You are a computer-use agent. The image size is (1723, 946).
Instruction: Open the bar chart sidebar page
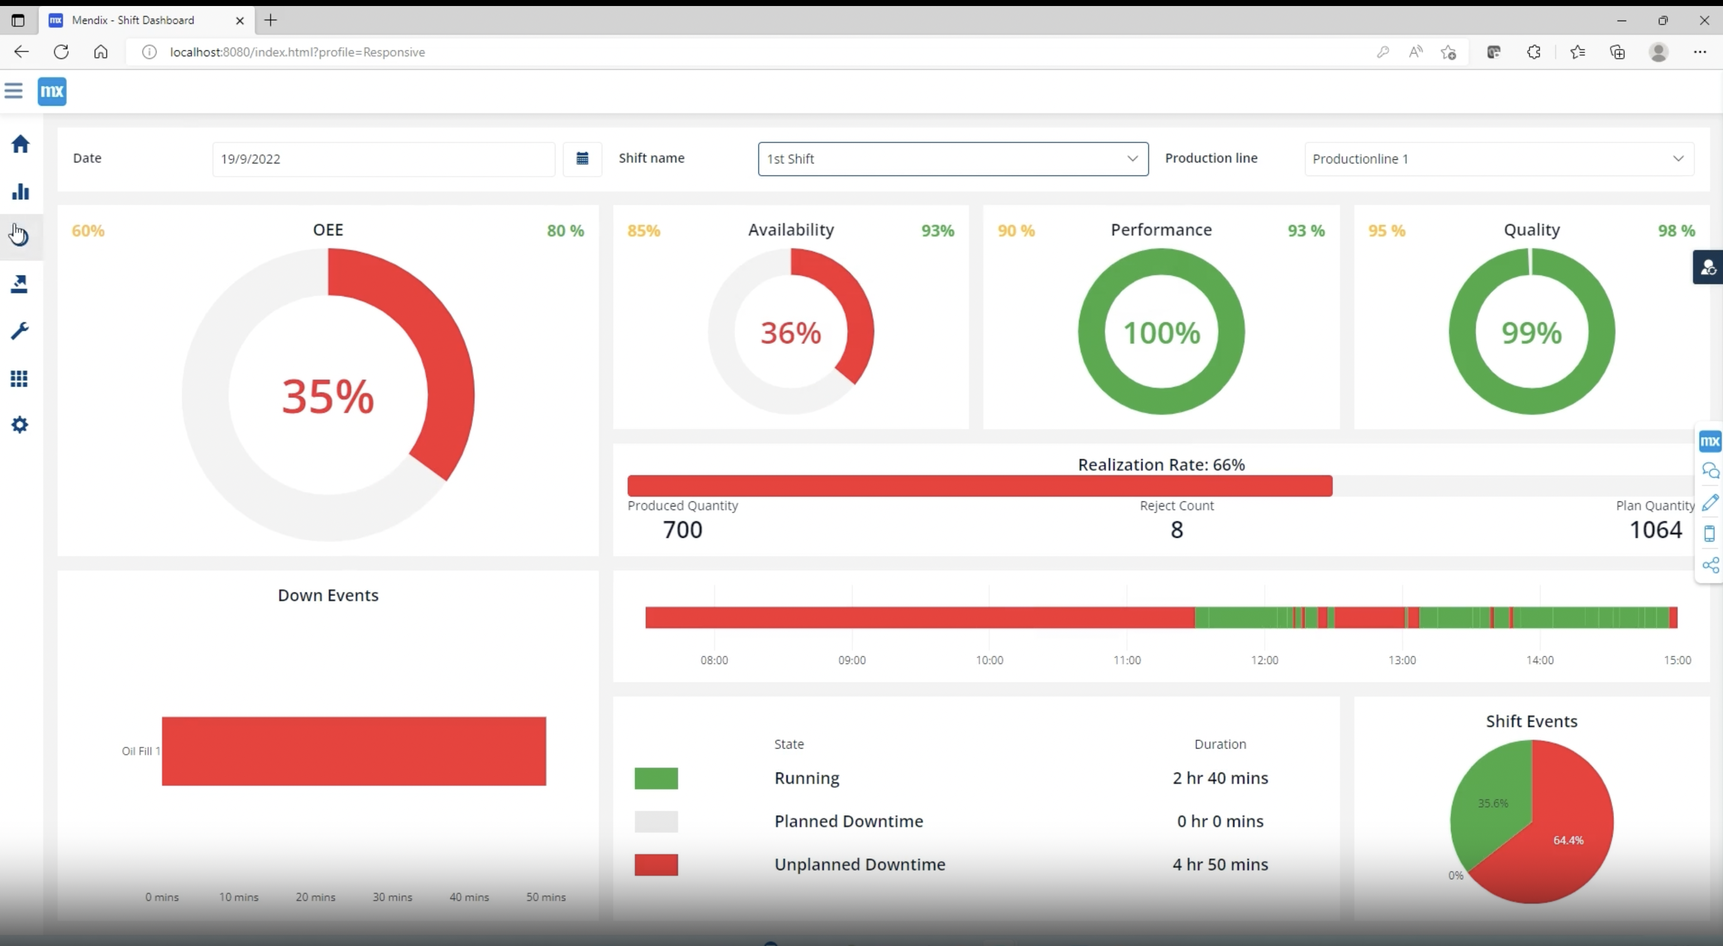20,191
